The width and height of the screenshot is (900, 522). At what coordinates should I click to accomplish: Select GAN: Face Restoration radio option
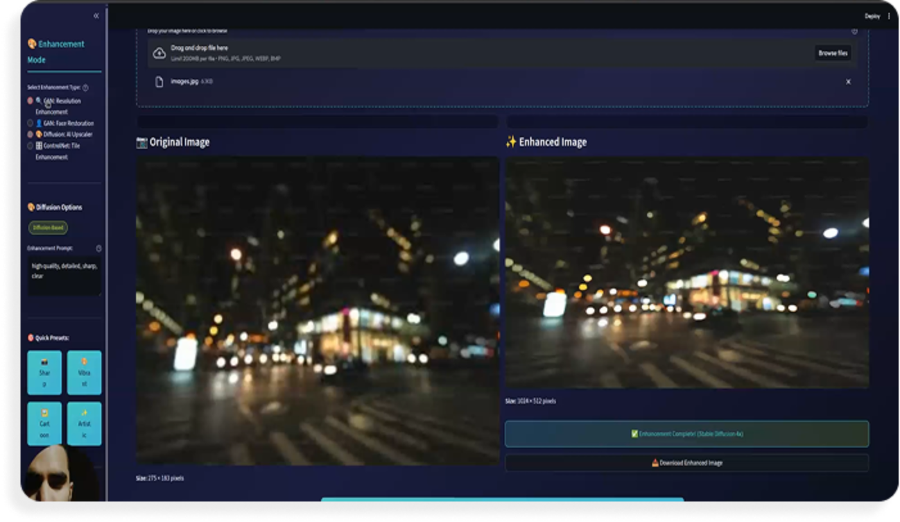pos(30,123)
